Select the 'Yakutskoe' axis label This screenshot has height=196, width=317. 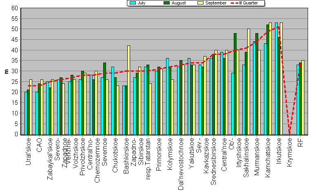pyautogui.click(x=191, y=153)
